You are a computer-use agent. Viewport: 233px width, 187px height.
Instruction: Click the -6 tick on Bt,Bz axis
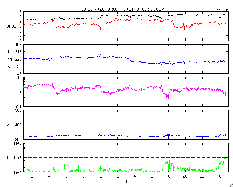point(19,41)
